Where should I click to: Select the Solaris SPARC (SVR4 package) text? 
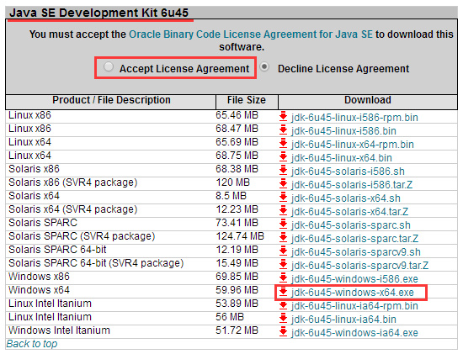point(82,236)
